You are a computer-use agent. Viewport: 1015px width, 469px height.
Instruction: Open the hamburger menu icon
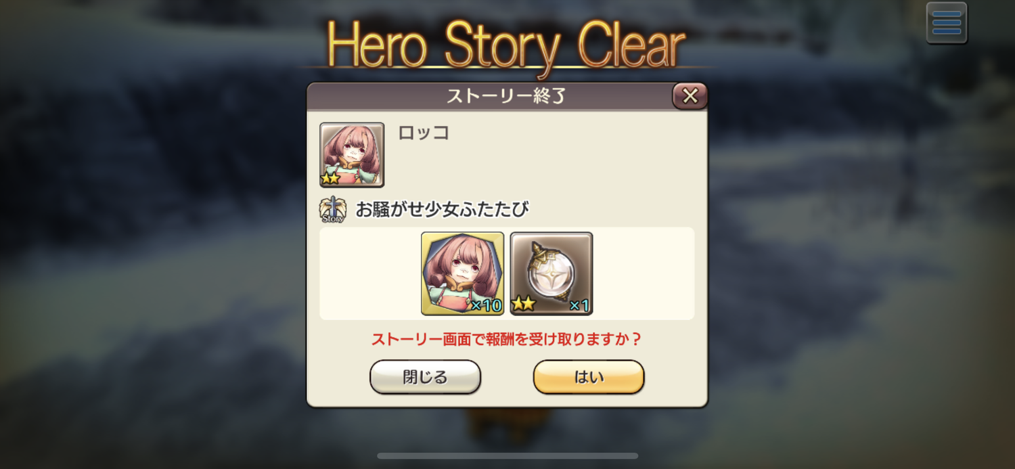point(946,23)
